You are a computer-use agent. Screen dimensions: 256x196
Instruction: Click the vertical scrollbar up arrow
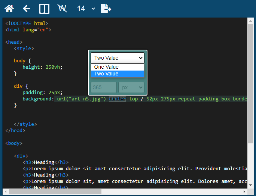click(250, 21)
